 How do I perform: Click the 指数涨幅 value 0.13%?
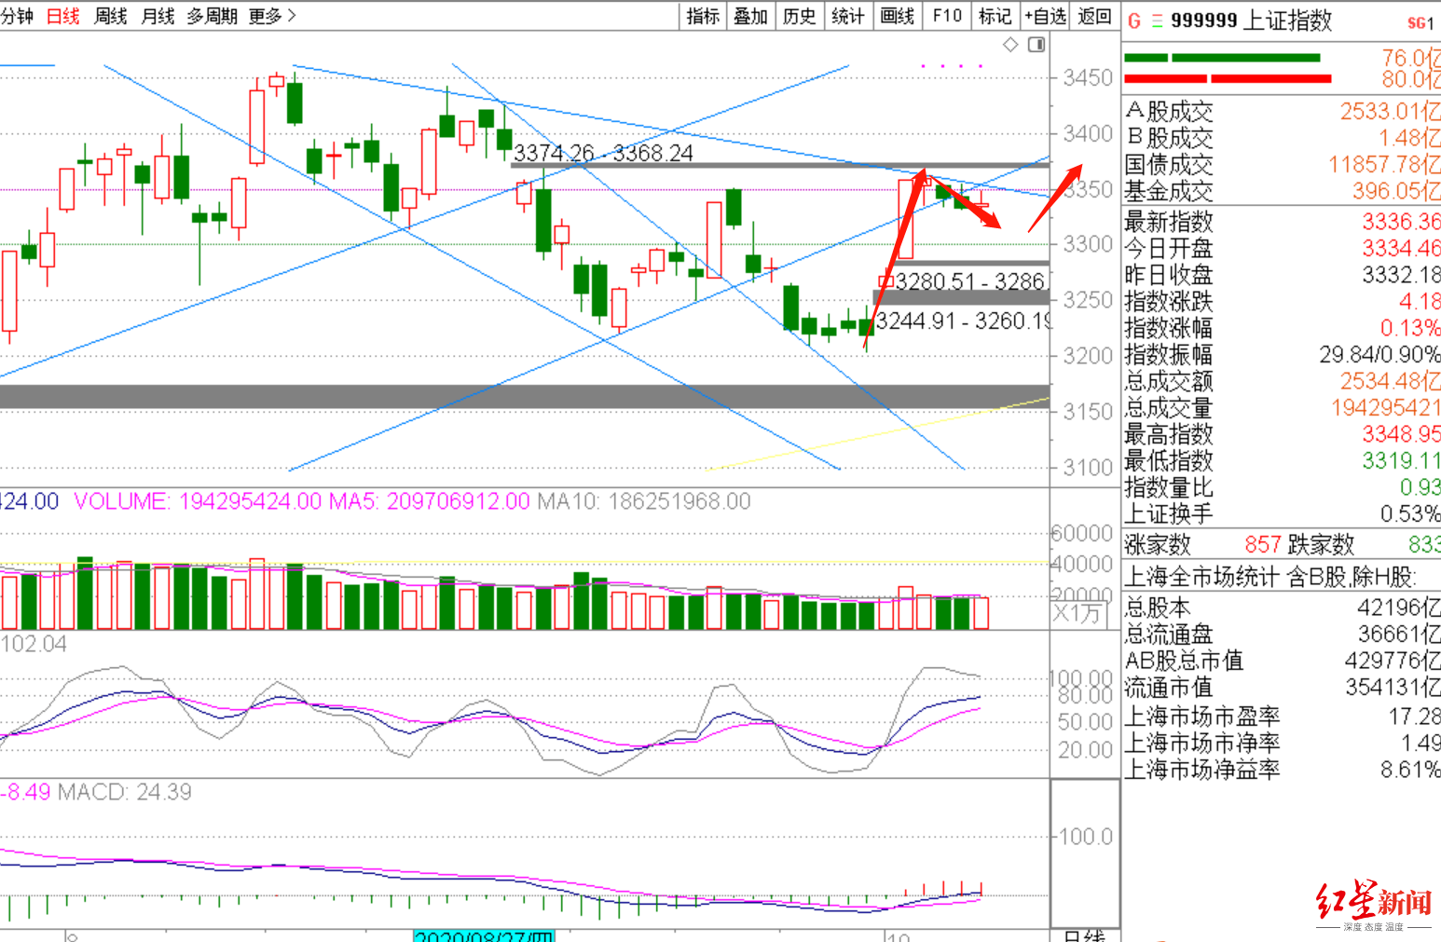coord(1410,328)
